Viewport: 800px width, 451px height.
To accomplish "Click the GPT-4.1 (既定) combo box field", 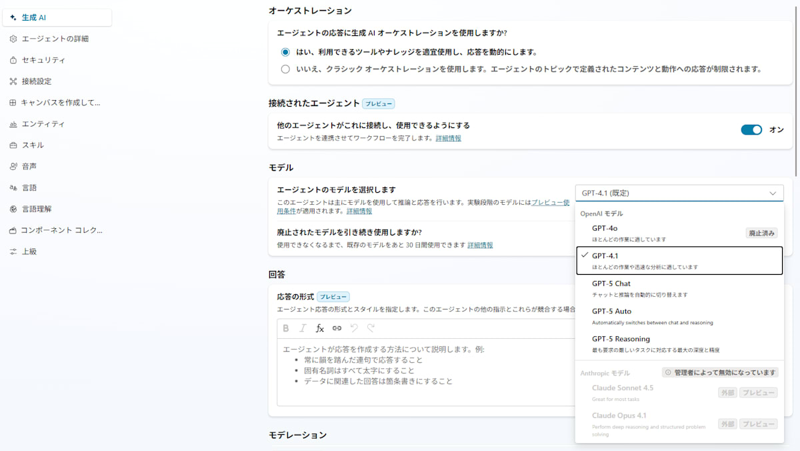I will (x=679, y=193).
